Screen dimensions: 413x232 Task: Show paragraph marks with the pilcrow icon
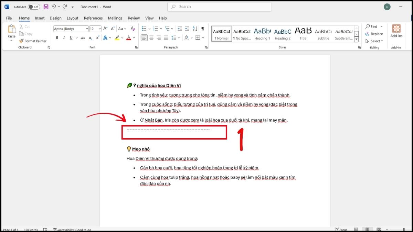point(203,29)
